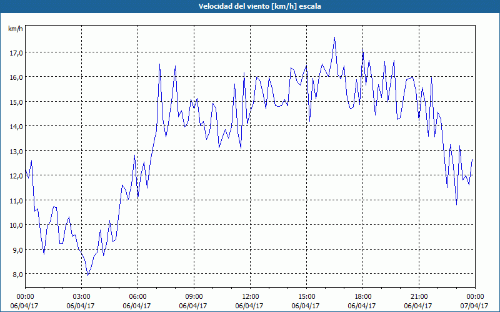Select the '14,0' y-axis label
This screenshot has height=312, width=500.
tap(16, 127)
